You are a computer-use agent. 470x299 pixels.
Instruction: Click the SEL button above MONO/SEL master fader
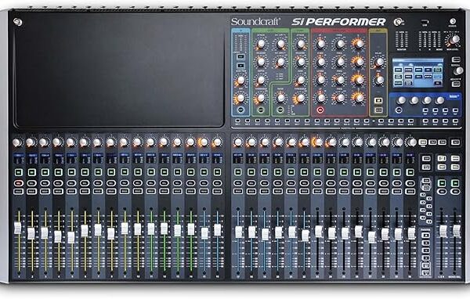tap(455, 192)
